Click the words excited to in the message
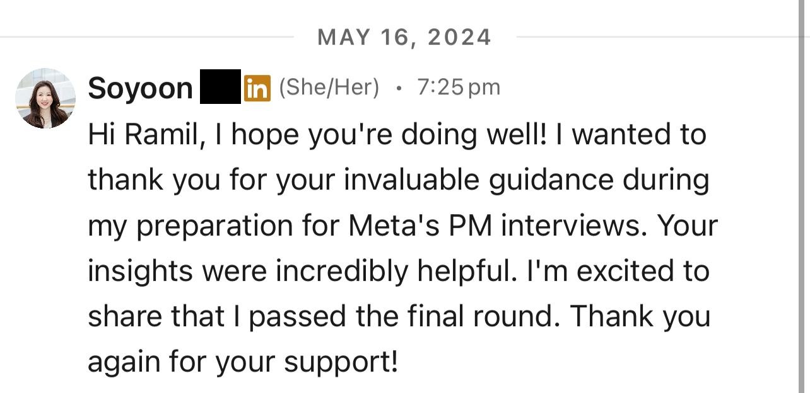Viewport: 810px width, 393px height. 643,271
